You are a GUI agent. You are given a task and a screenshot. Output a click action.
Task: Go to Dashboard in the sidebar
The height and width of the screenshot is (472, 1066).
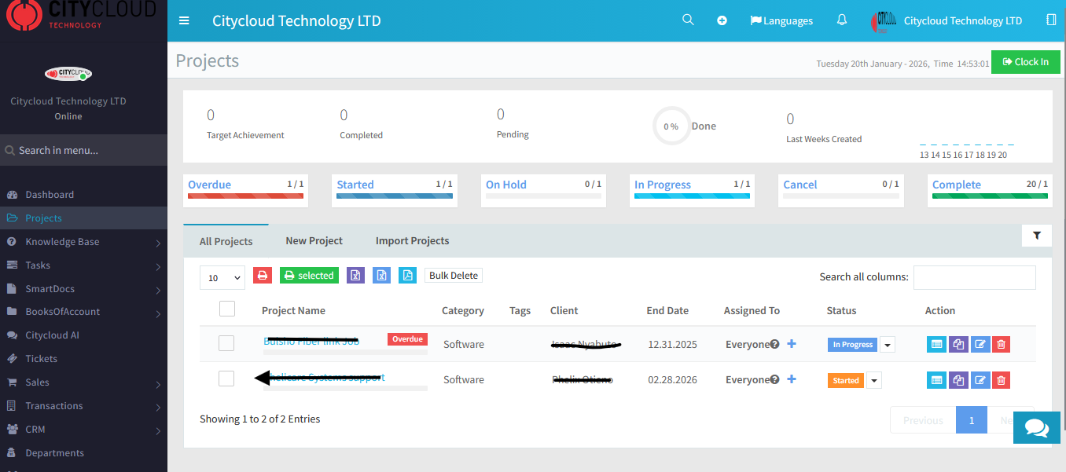[x=83, y=195]
